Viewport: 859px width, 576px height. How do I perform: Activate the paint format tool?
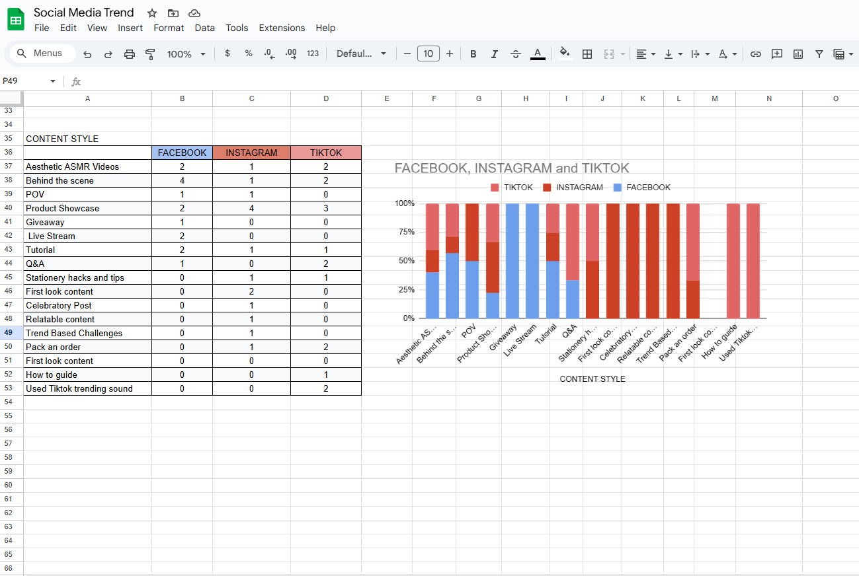[150, 54]
